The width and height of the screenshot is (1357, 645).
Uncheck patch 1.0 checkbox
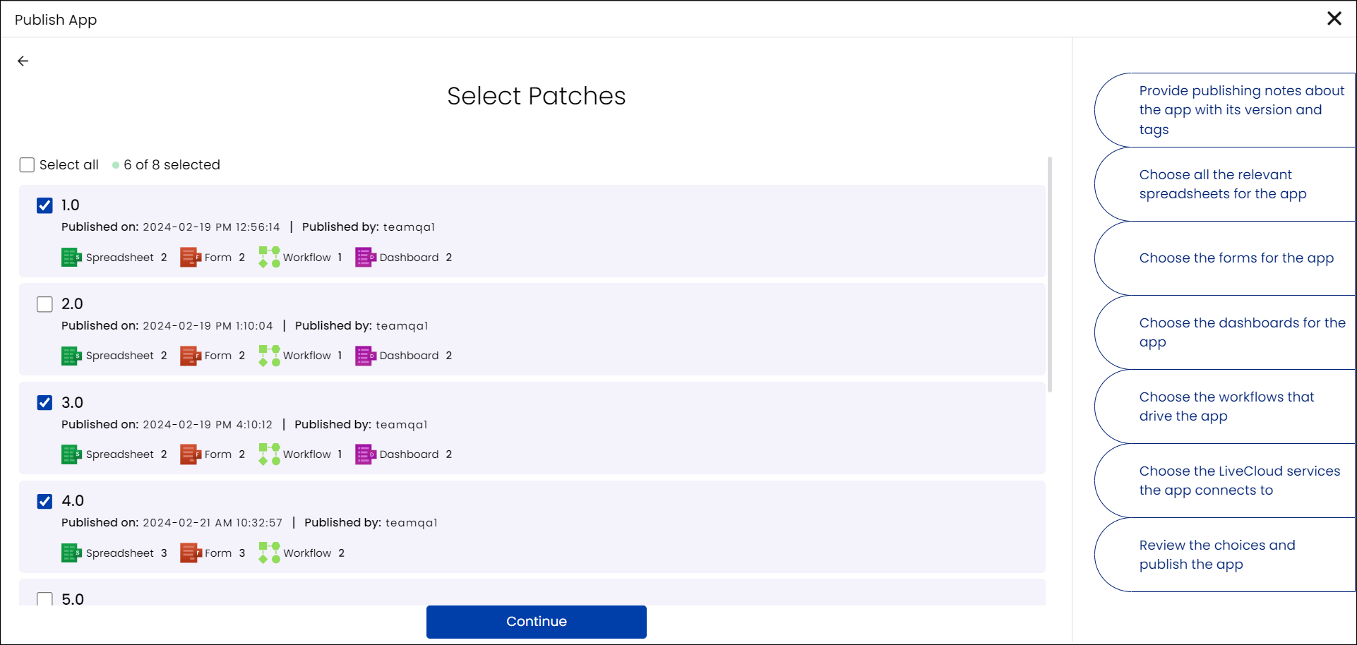(44, 205)
